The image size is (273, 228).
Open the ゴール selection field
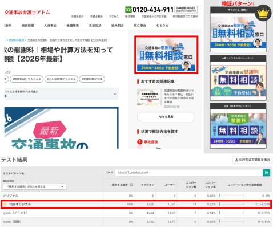pos(189,173)
